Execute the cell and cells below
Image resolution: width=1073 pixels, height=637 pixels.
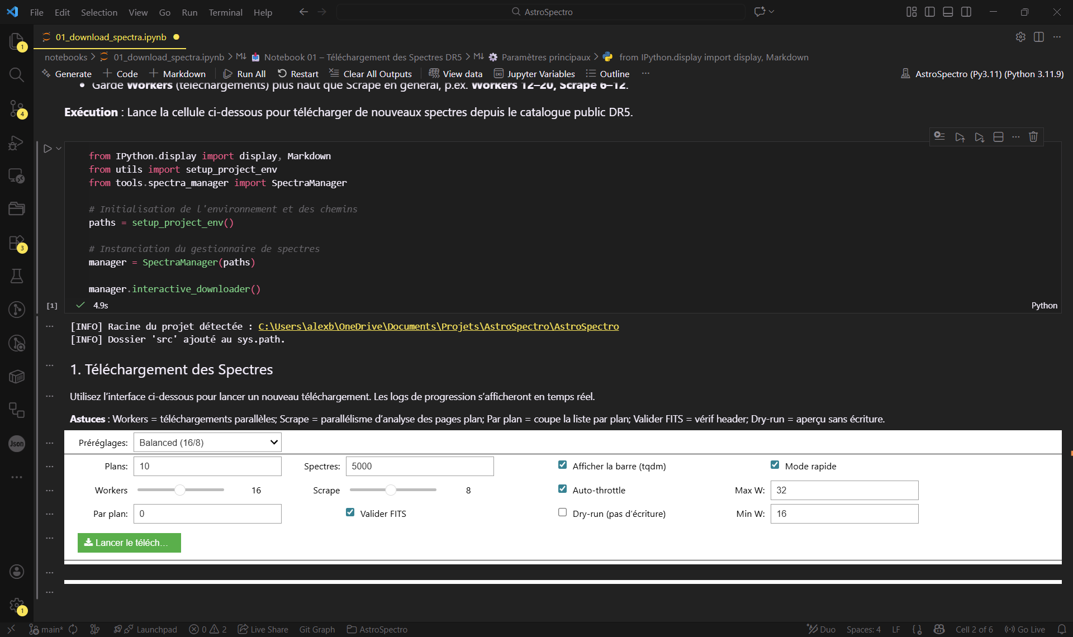tap(979, 137)
